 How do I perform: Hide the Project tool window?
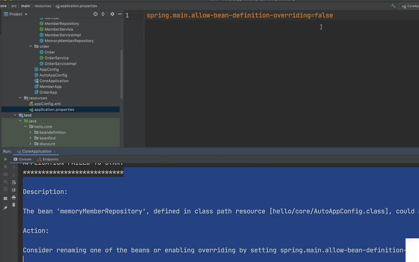click(x=120, y=14)
